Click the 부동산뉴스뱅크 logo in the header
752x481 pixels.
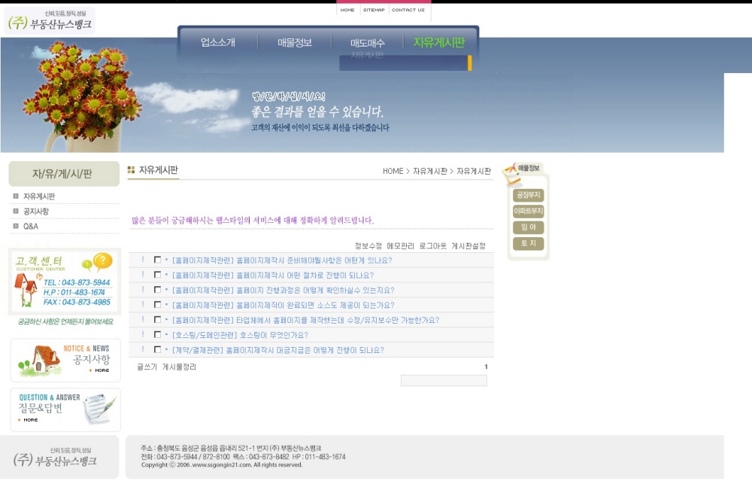tap(51, 22)
